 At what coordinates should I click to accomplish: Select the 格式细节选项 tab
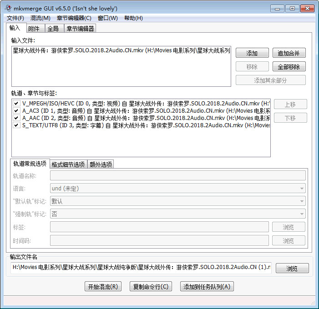tap(68, 164)
